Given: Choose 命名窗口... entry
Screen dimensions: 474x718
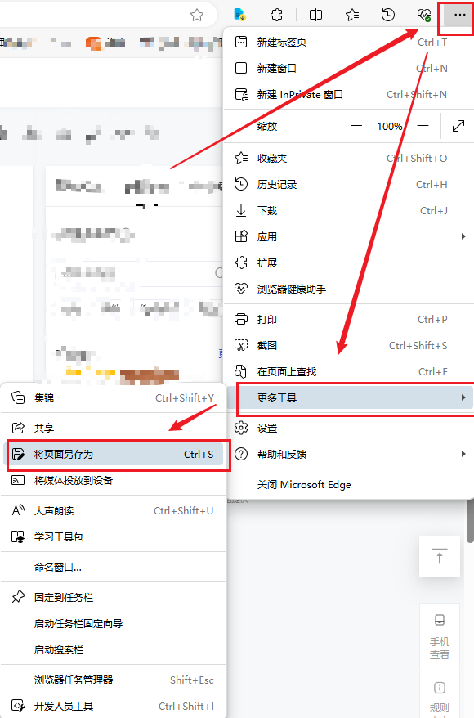Looking at the screenshot, I should tap(113, 567).
